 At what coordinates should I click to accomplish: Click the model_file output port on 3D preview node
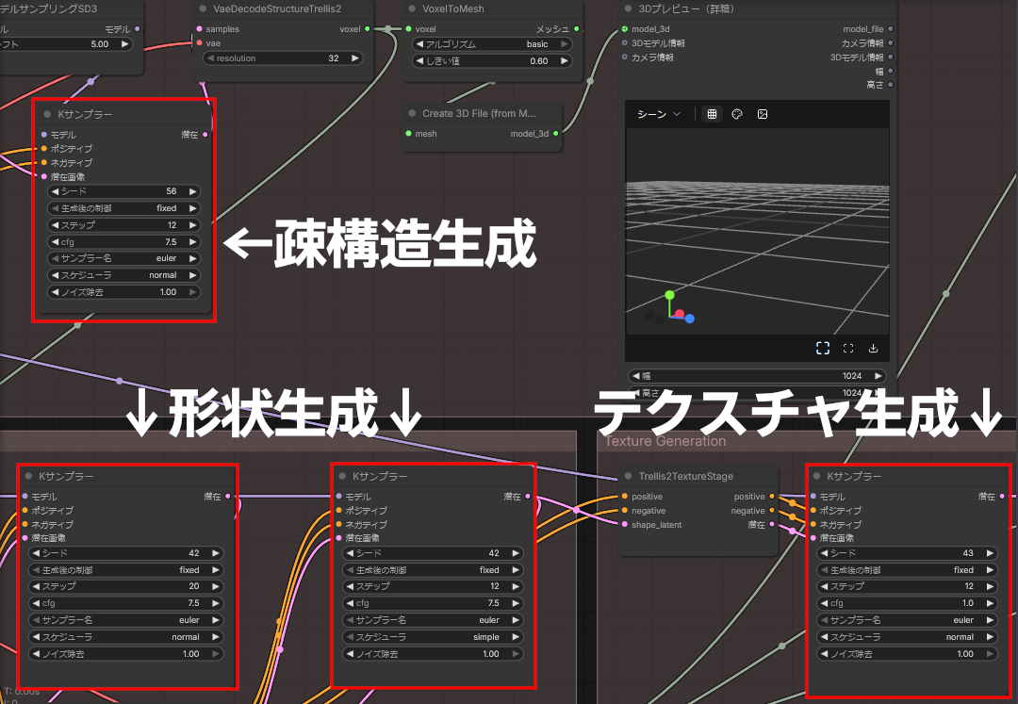890,29
